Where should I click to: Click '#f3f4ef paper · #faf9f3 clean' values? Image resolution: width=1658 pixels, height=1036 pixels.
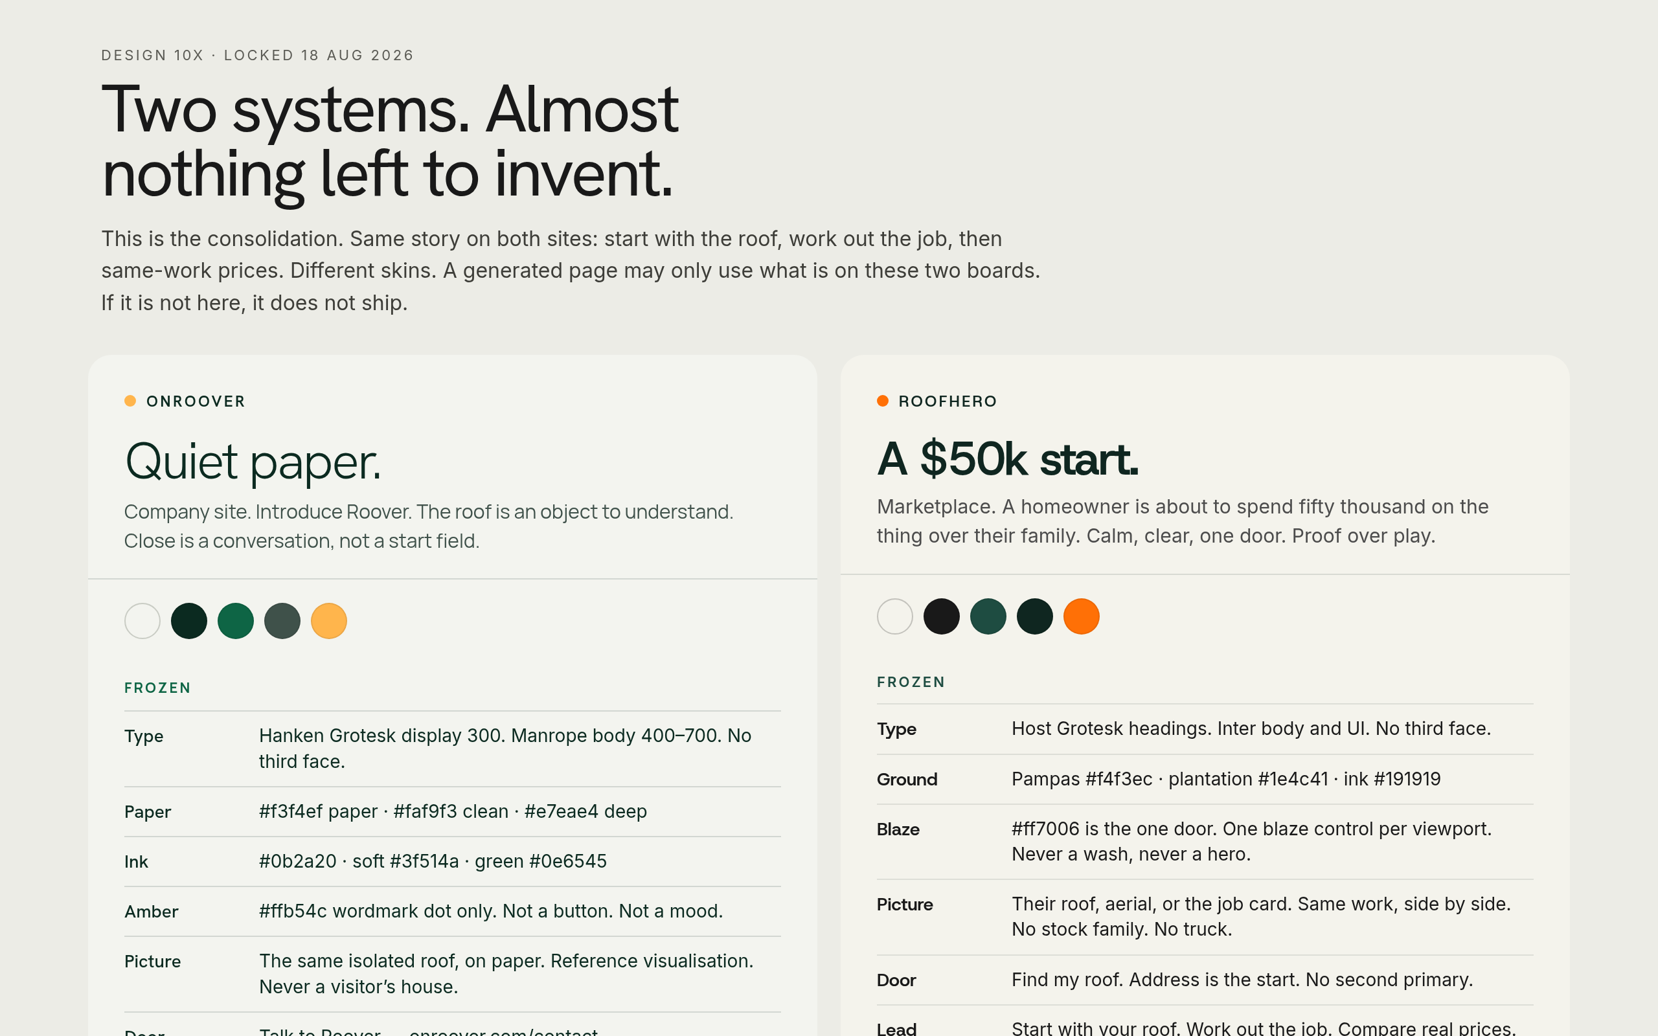(452, 811)
